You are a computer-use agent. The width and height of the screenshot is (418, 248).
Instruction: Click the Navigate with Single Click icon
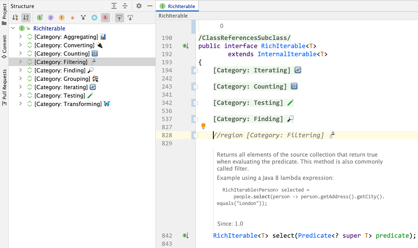point(119,18)
